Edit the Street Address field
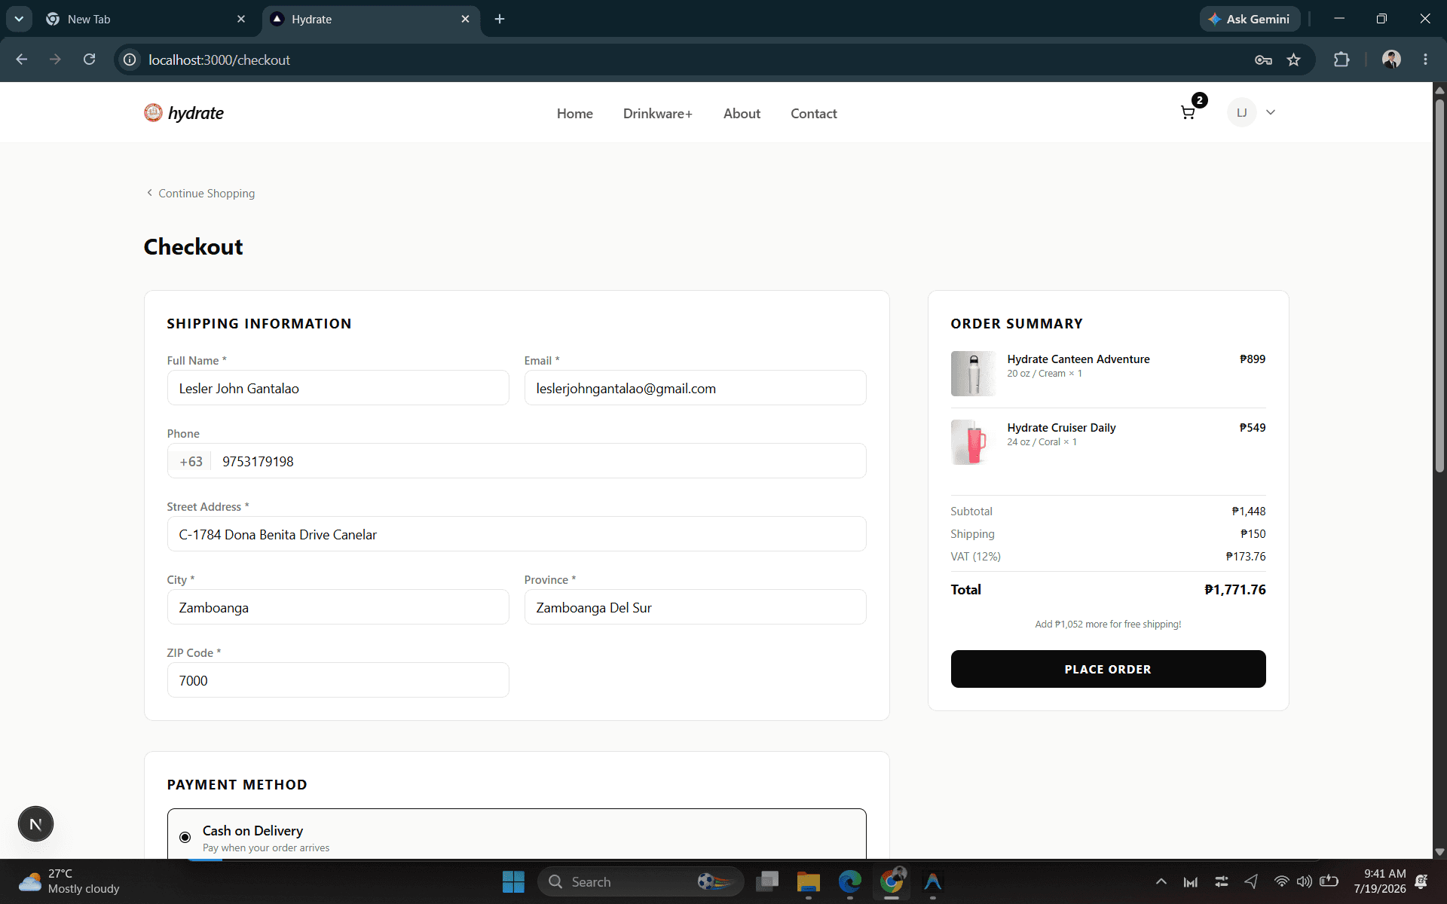The width and height of the screenshot is (1447, 904). coord(516,534)
